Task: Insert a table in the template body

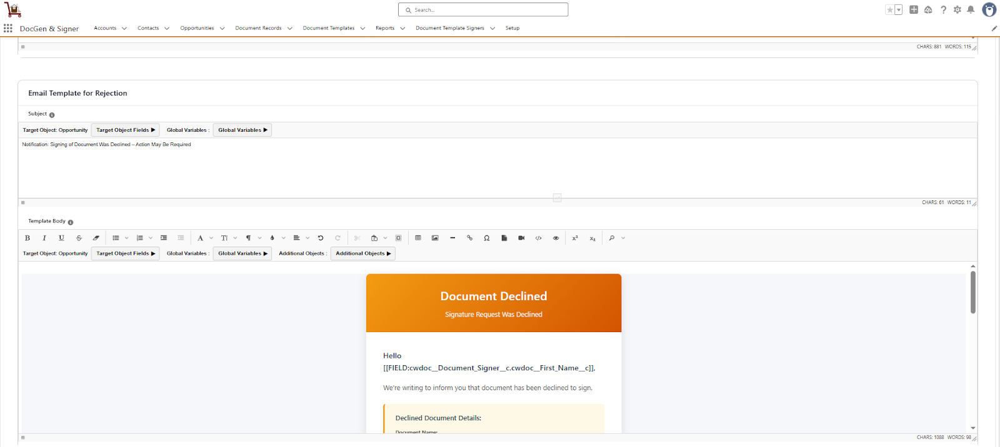Action: click(x=418, y=238)
